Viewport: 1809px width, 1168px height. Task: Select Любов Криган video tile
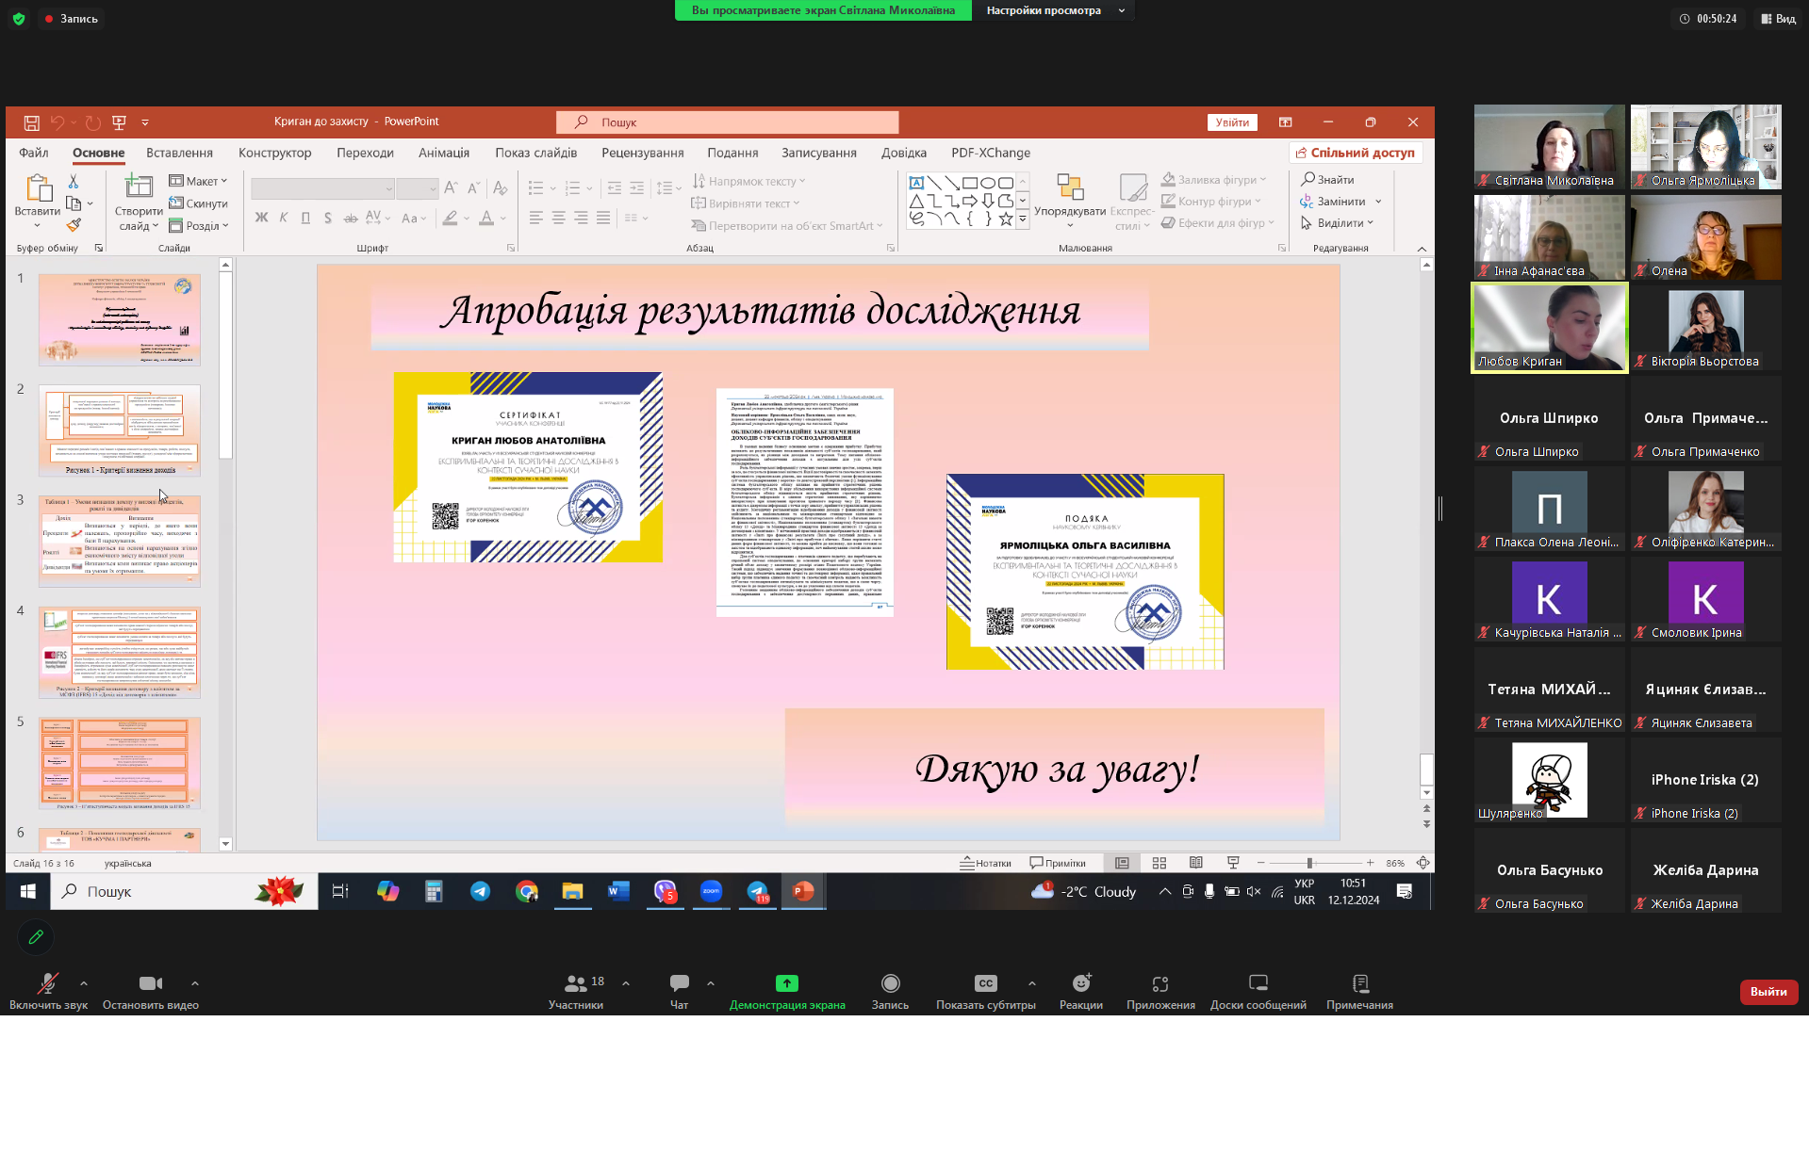click(x=1550, y=328)
